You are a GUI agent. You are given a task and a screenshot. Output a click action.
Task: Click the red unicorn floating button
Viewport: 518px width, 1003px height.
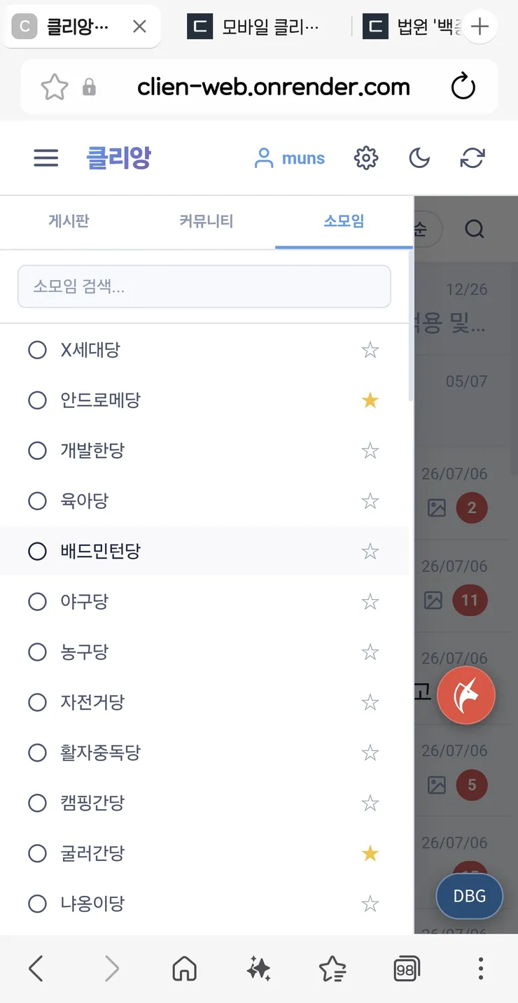(x=466, y=695)
